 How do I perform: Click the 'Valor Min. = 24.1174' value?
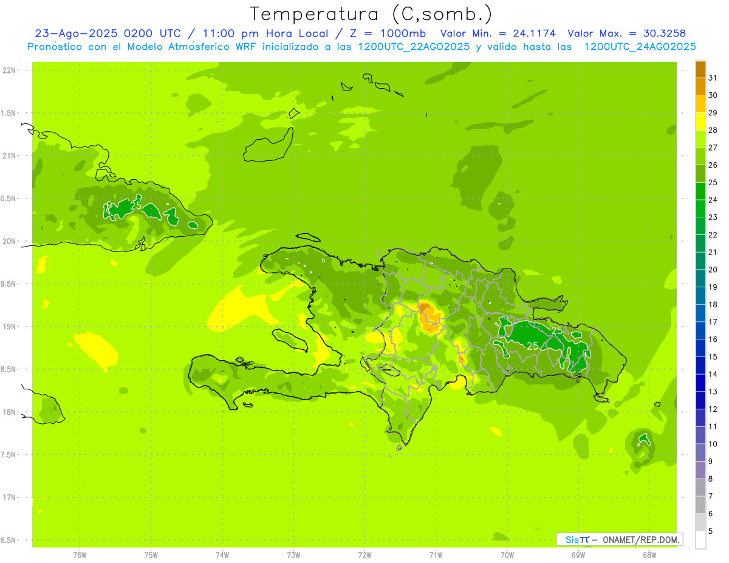[498, 33]
